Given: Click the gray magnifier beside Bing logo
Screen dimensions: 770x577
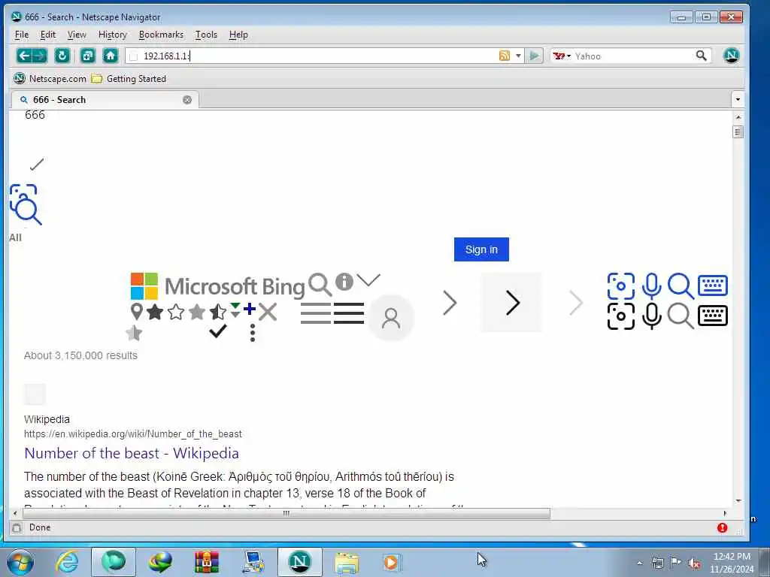Looking at the screenshot, I should 320,285.
